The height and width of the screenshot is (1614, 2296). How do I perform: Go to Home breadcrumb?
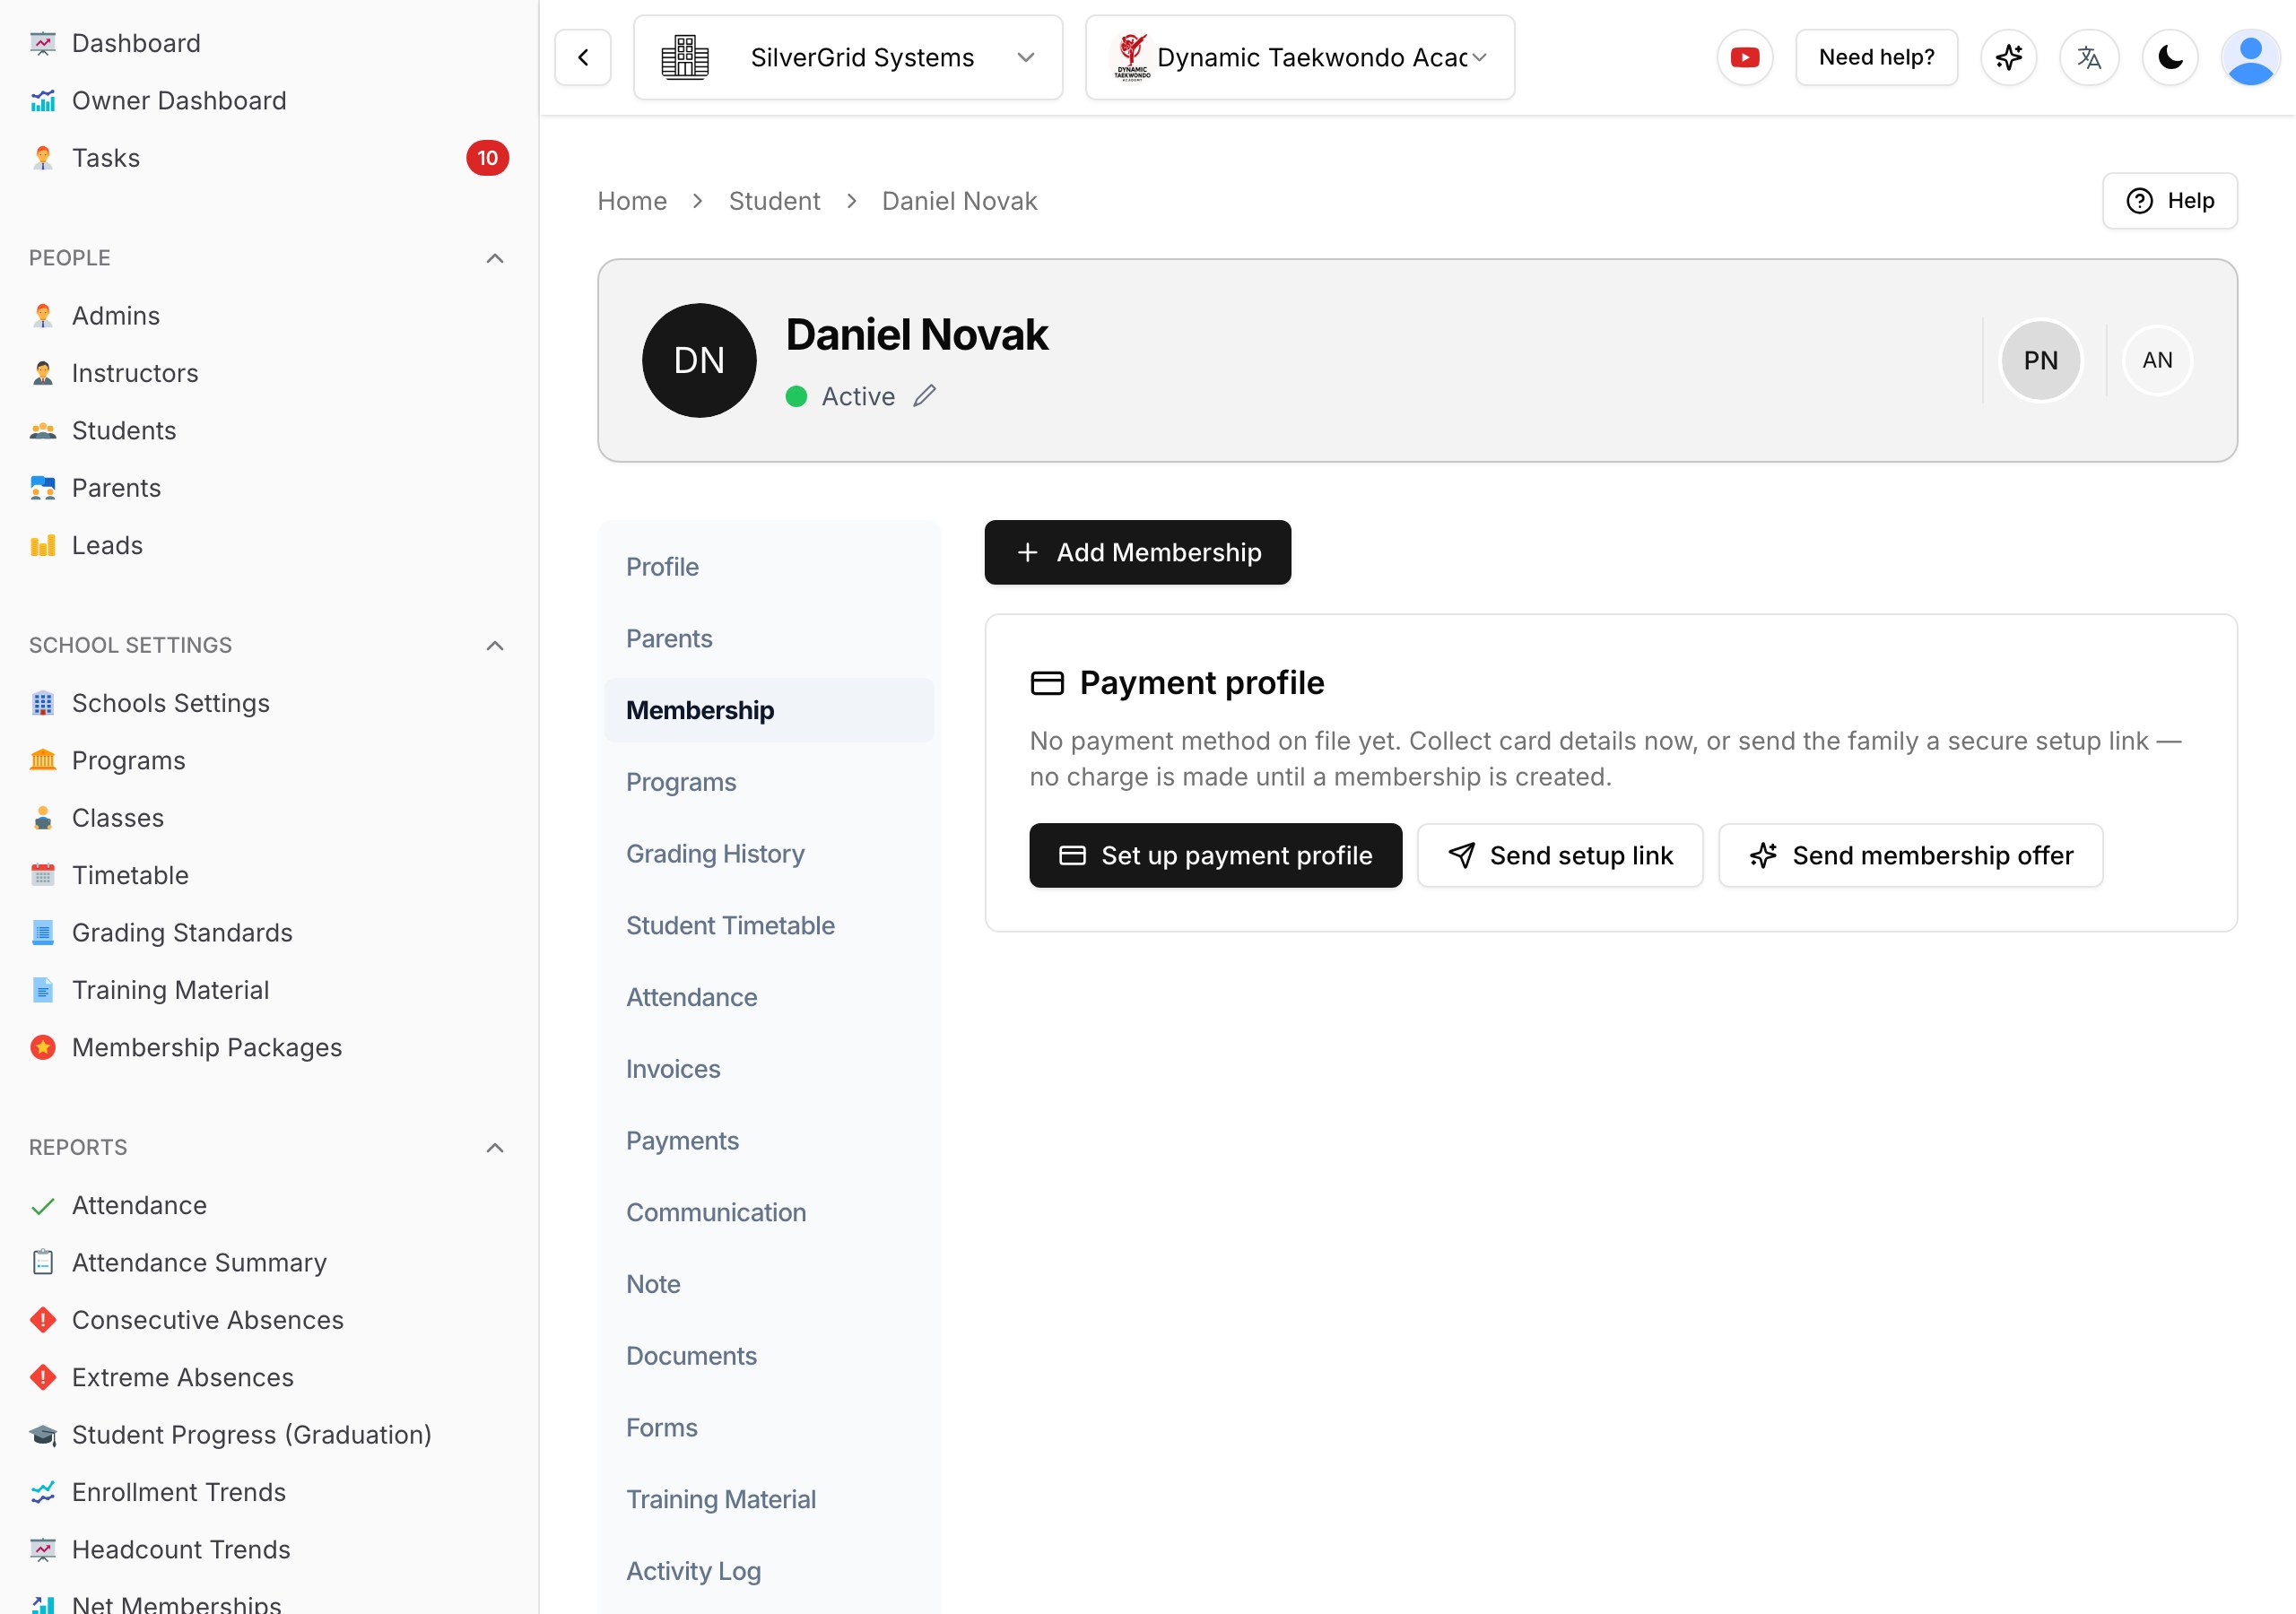(632, 201)
